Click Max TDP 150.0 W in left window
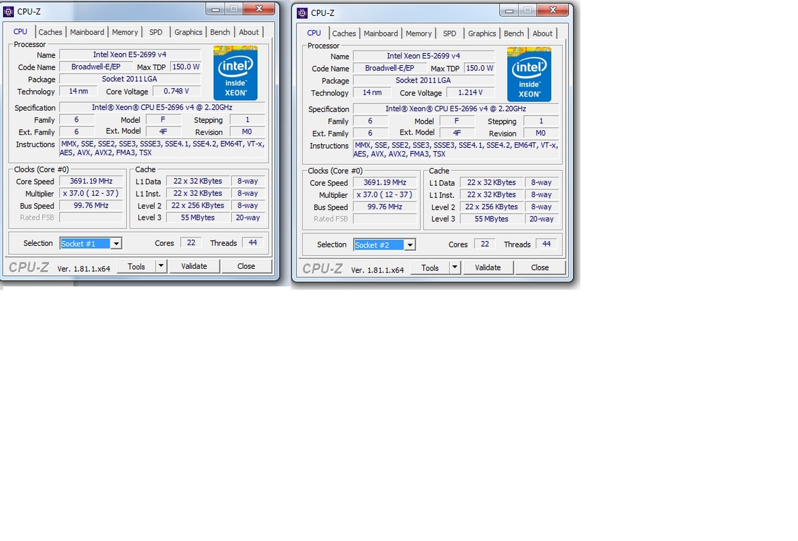Screen dimensions: 798x541 tap(185, 67)
